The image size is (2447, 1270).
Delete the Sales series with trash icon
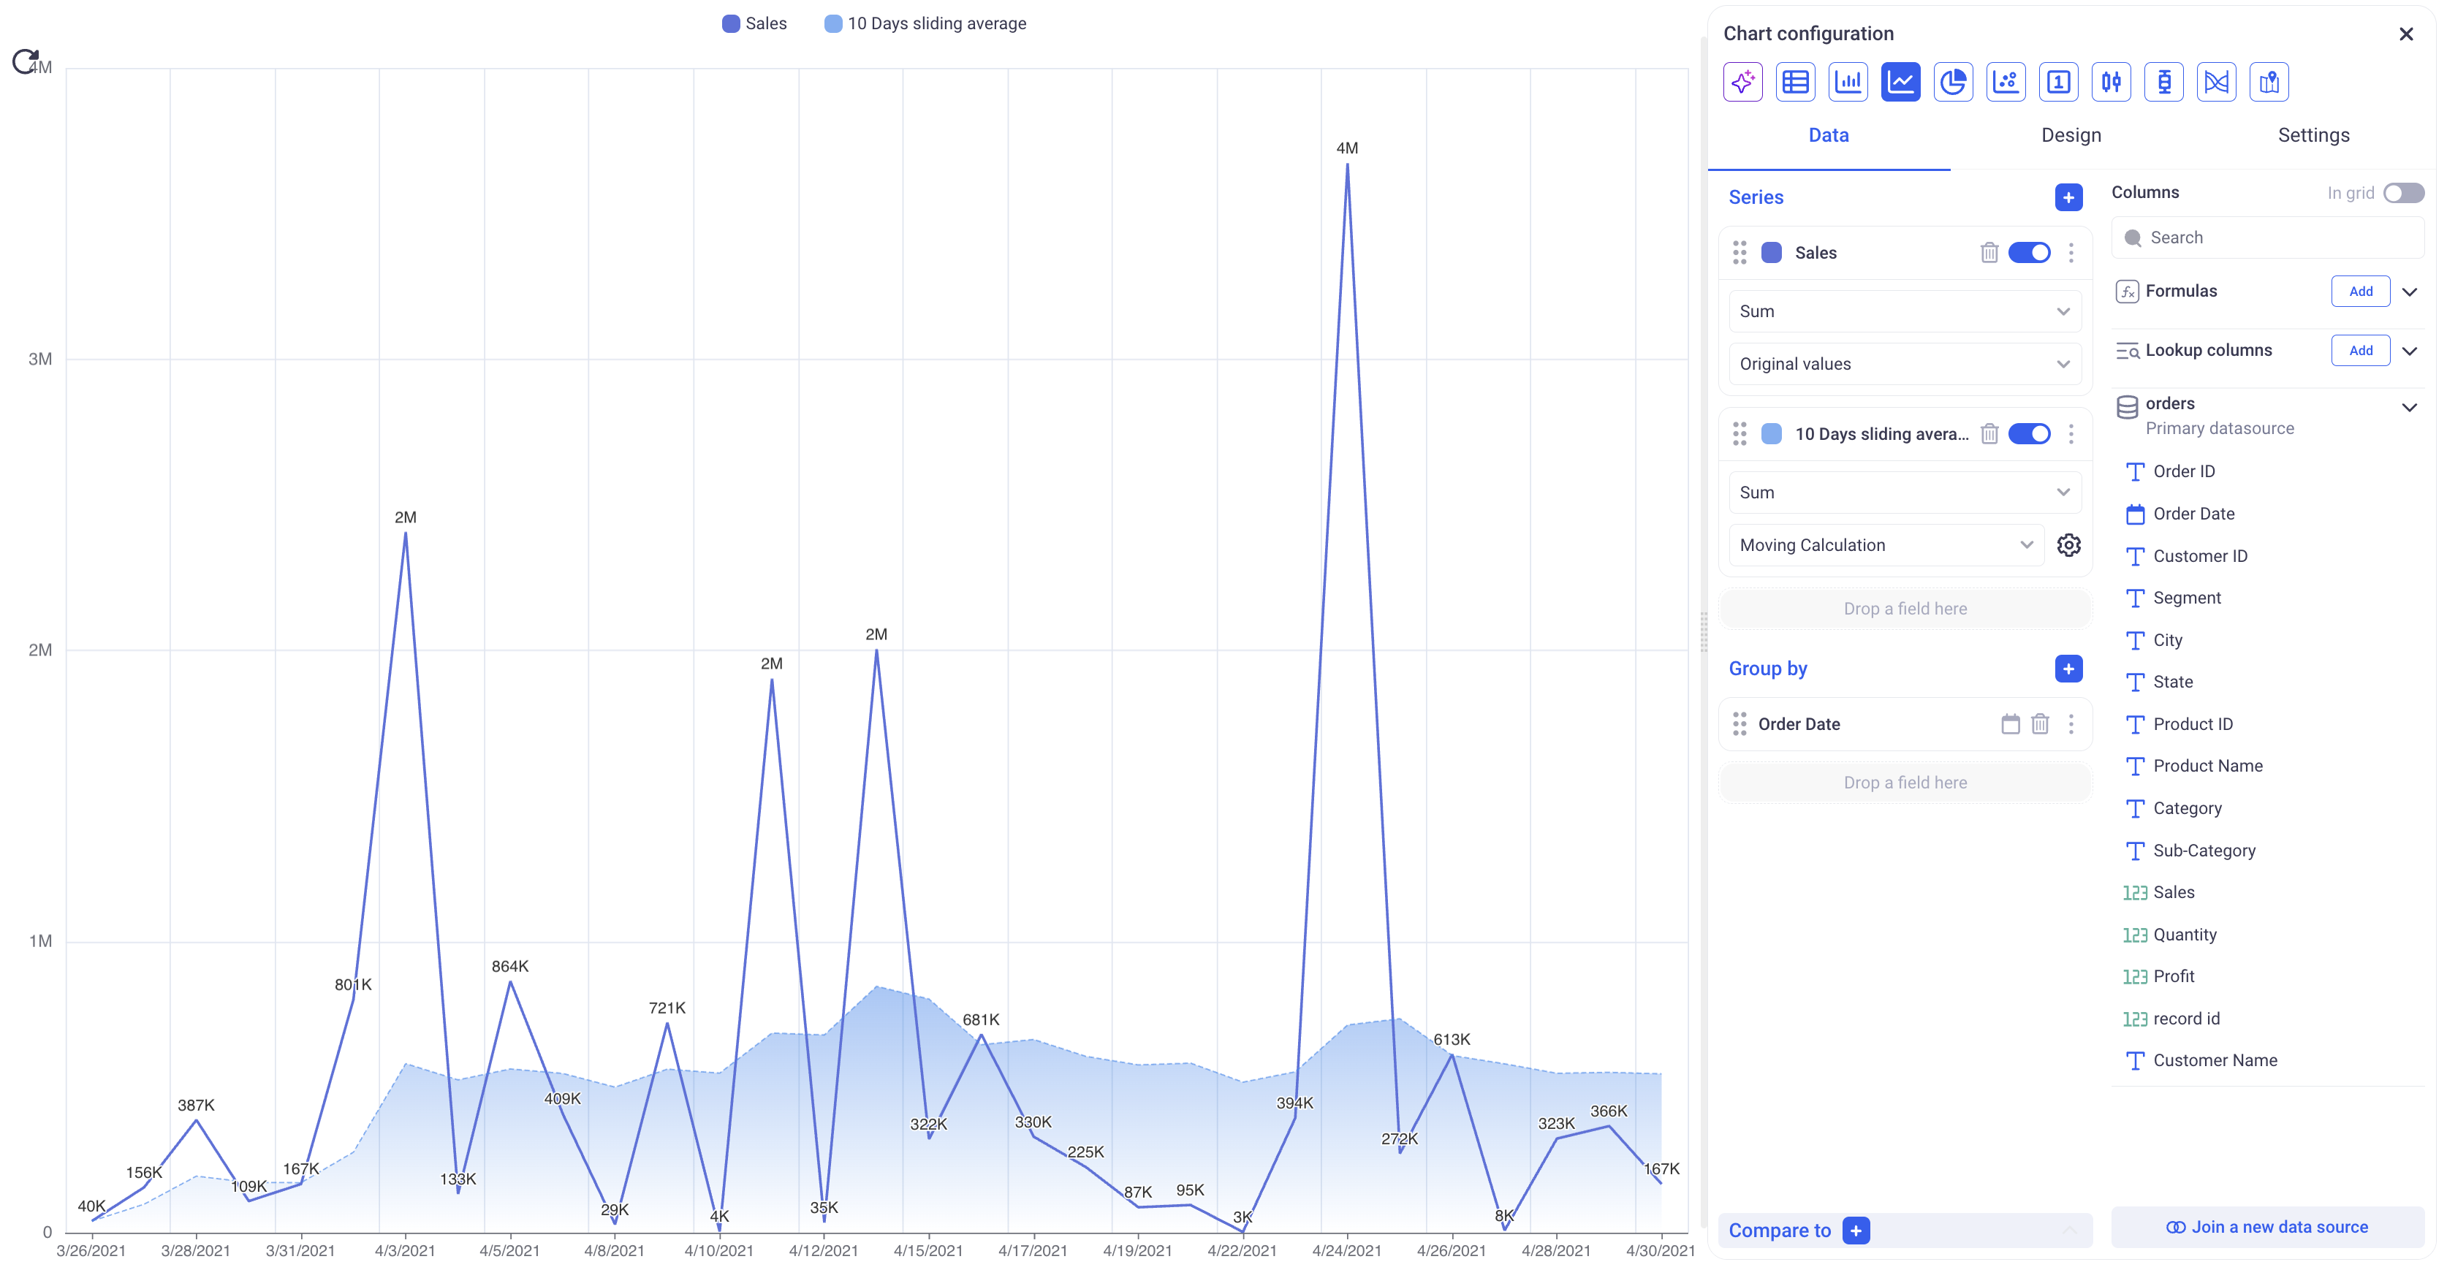click(1989, 253)
